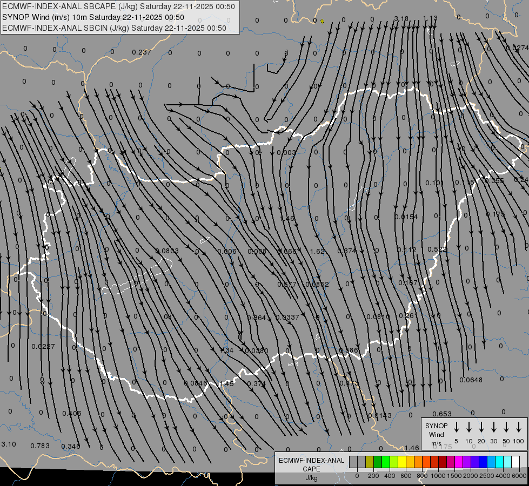Viewport: 529px width, 486px height.
Task: Click the 0.0803 value on the map
Action: coord(167,251)
